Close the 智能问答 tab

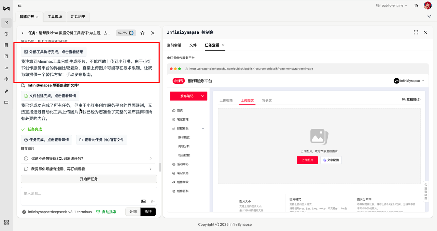(x=37, y=17)
